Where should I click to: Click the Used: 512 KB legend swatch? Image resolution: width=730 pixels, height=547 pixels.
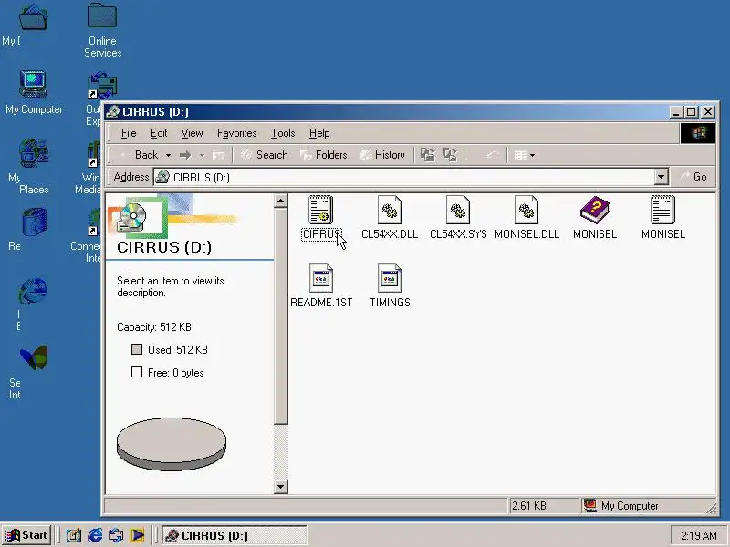(136, 349)
